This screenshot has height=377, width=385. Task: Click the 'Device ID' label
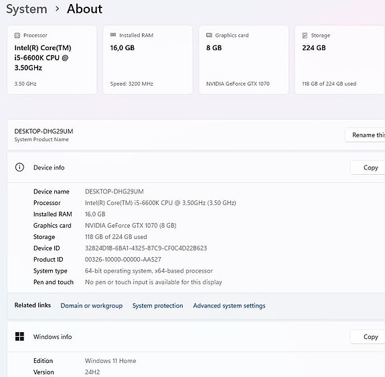pyautogui.click(x=47, y=248)
